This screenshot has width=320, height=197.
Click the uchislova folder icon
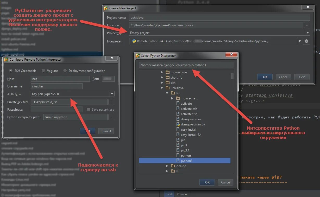[x=168, y=88]
